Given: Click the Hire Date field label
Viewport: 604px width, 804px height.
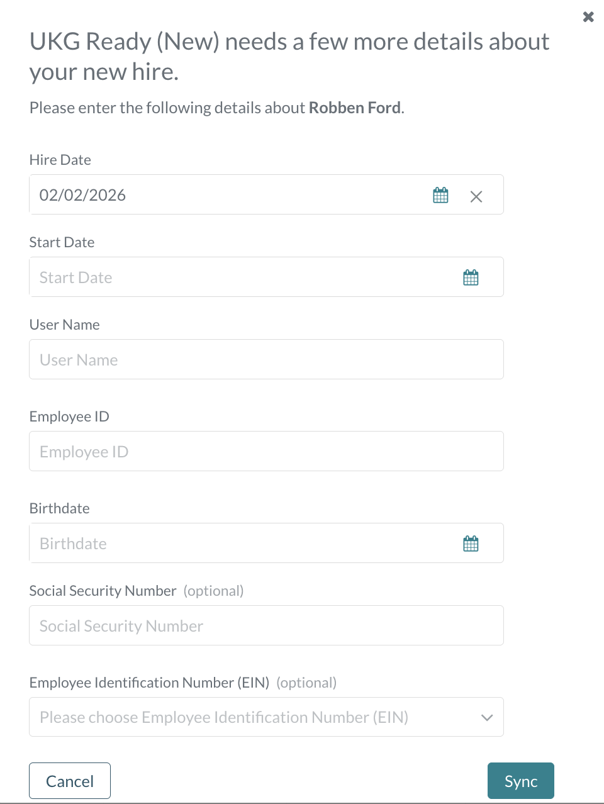Looking at the screenshot, I should tap(60, 160).
